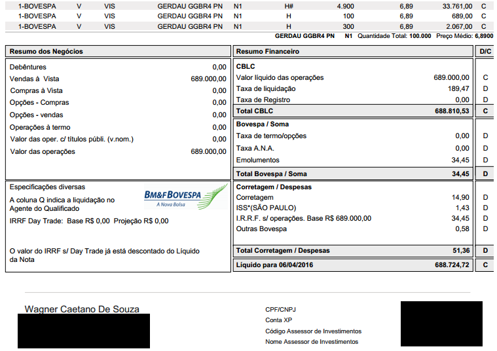497x351 pixels.
Task: Click the Taxa de liquidação value 189,47
Action: tap(458, 88)
